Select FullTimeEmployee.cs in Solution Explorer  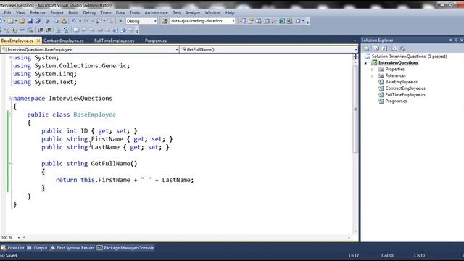point(405,95)
